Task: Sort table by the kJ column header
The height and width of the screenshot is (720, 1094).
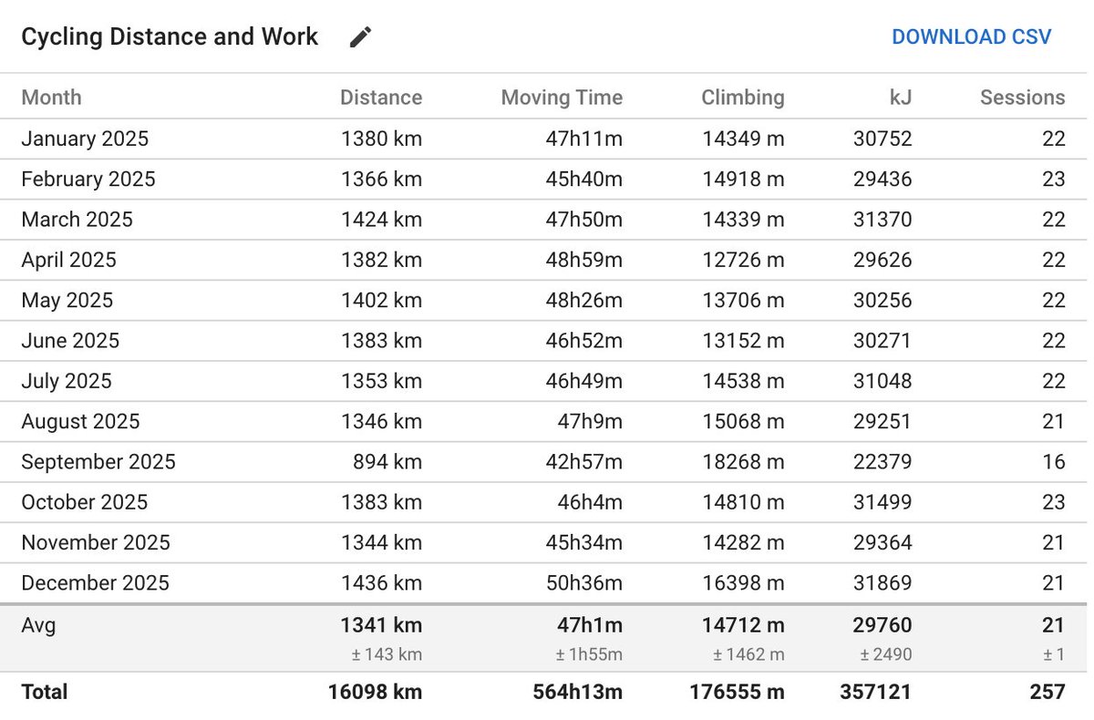Action: click(901, 98)
